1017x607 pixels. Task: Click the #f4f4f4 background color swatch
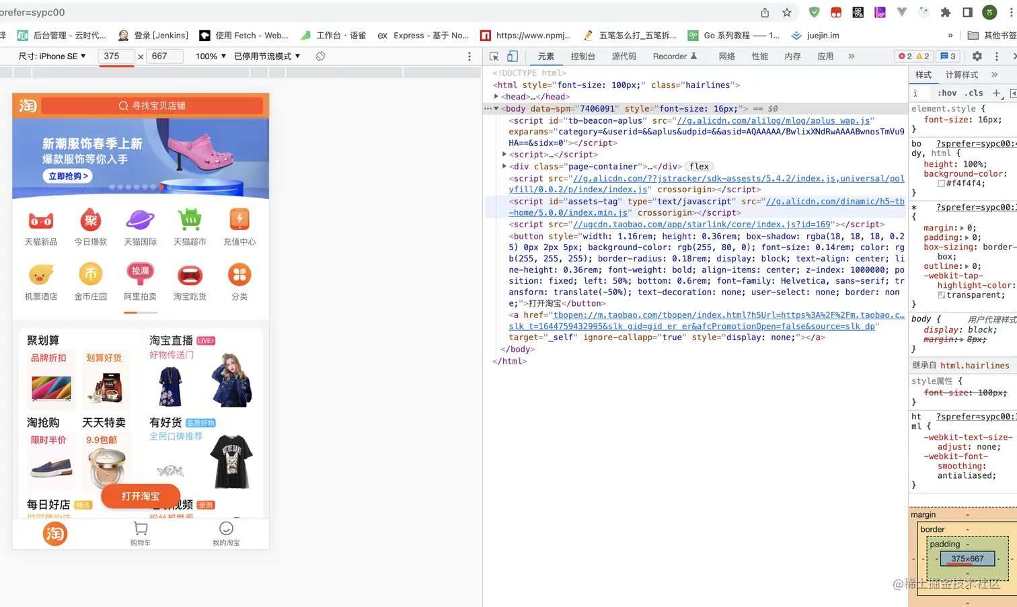tap(942, 184)
